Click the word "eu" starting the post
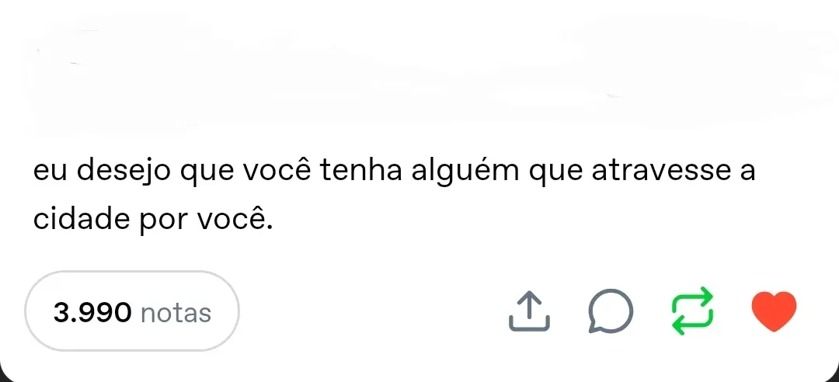Screen dimensions: 839x382 [49, 172]
